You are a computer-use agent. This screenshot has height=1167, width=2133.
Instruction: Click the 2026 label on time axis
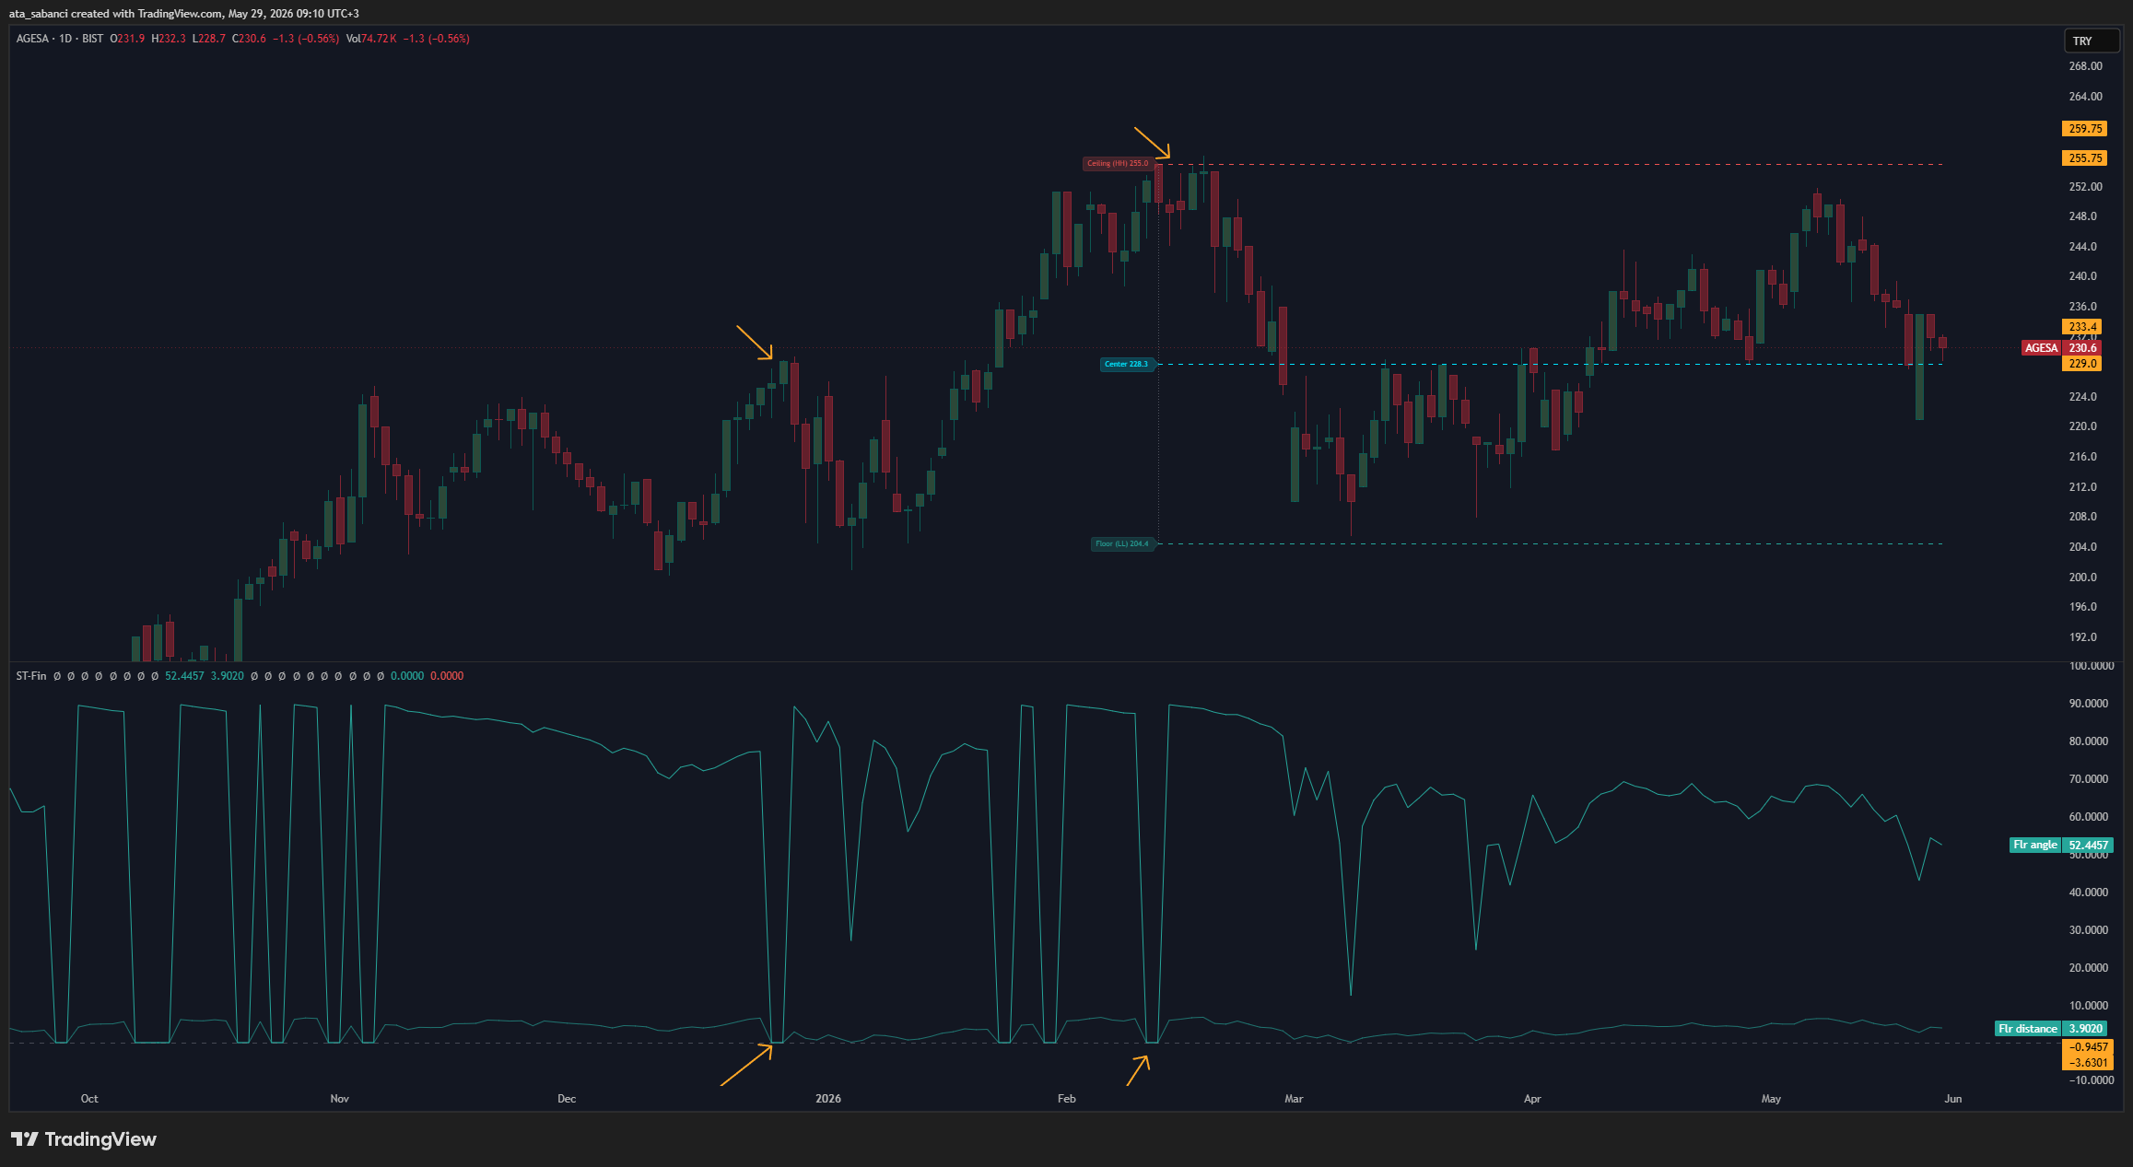(x=828, y=1099)
